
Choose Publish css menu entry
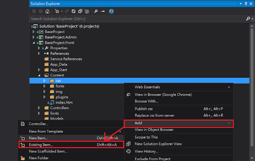(178, 109)
